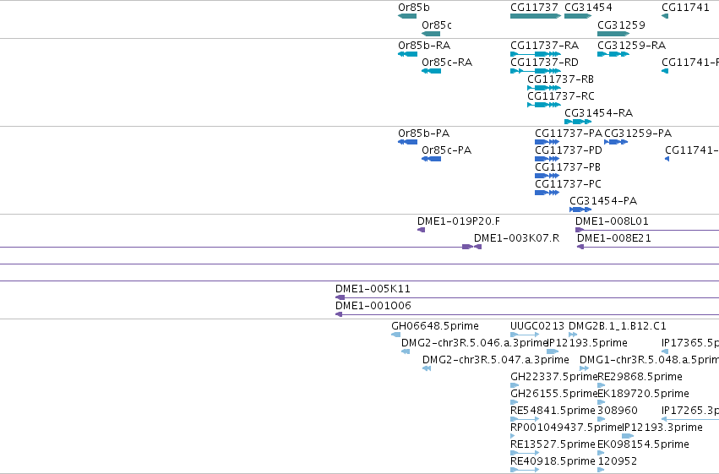
Task: Click the UUGC0213 EST arrow glyph
Action: coord(525,335)
